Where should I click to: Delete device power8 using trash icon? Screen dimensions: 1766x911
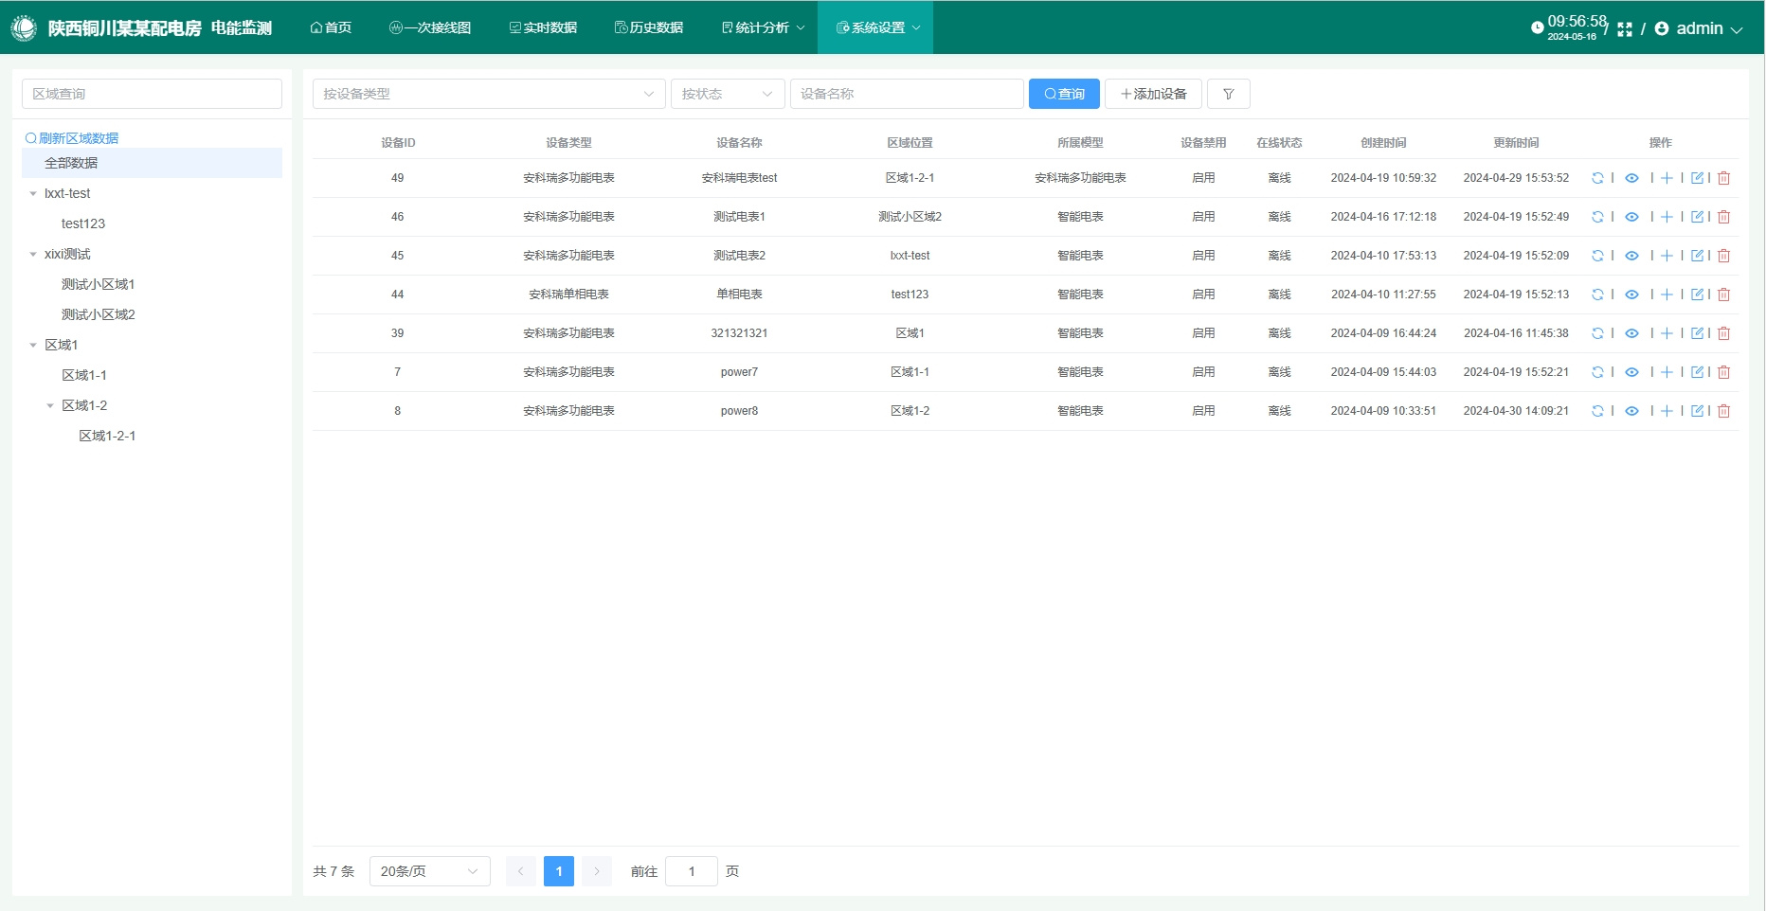click(1723, 411)
